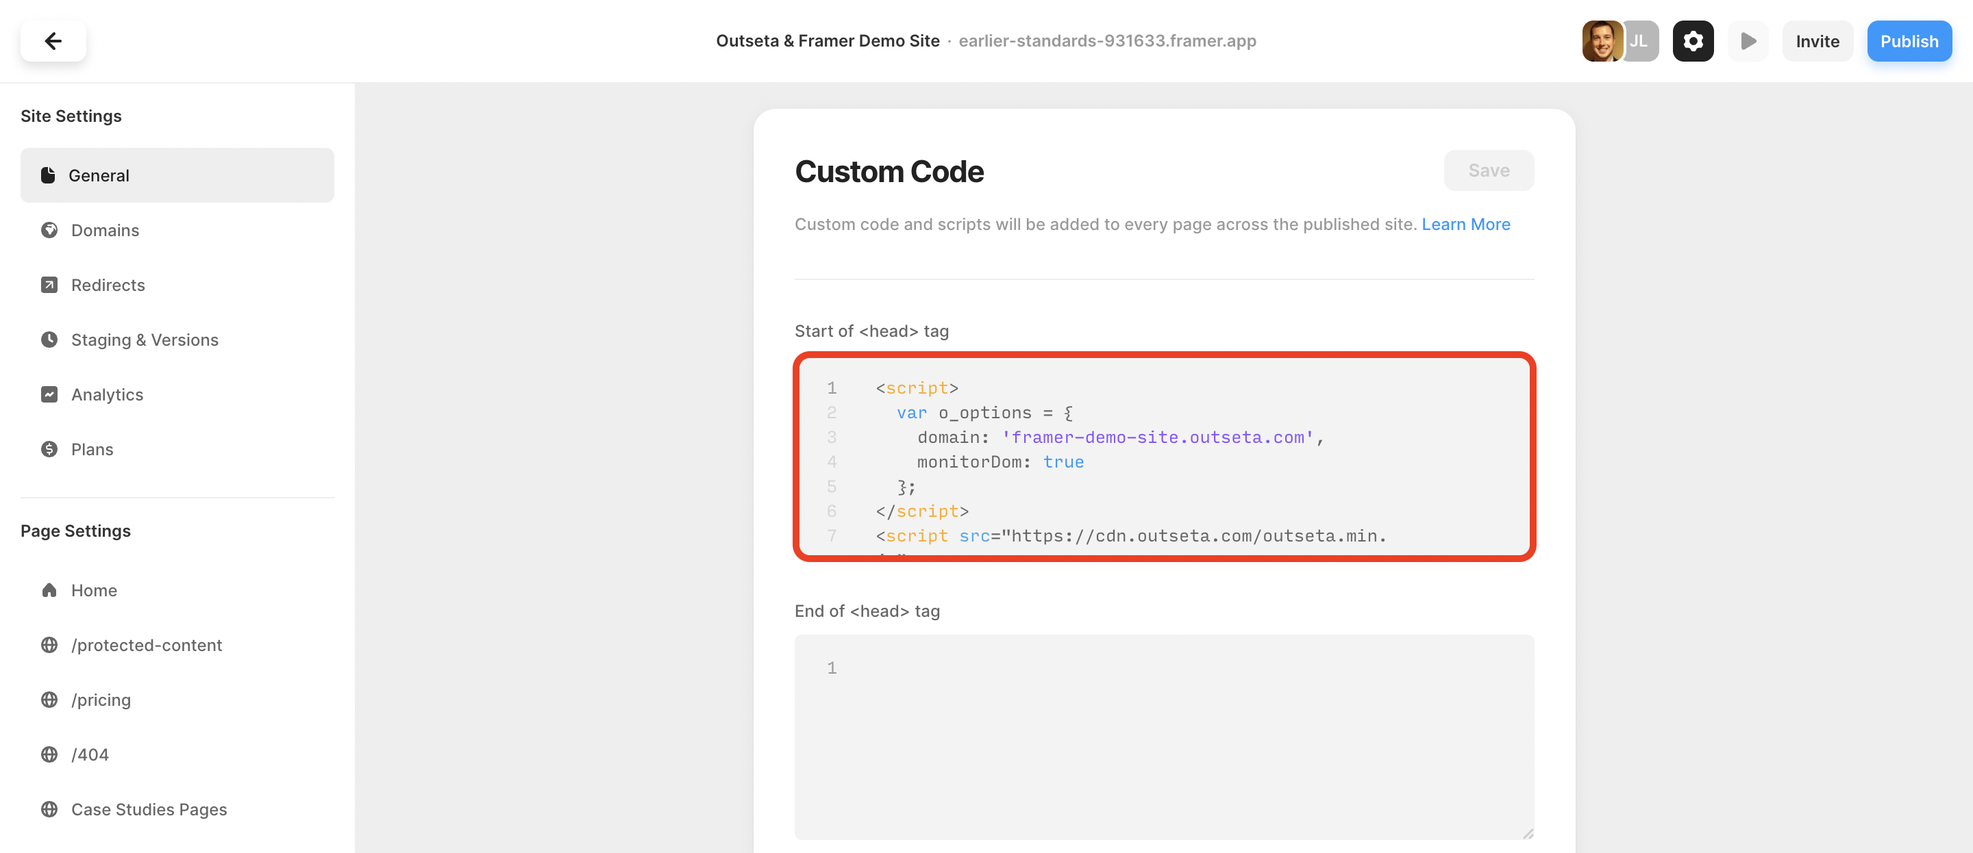
Task: Click into End of head tag editor
Action: (1163, 735)
